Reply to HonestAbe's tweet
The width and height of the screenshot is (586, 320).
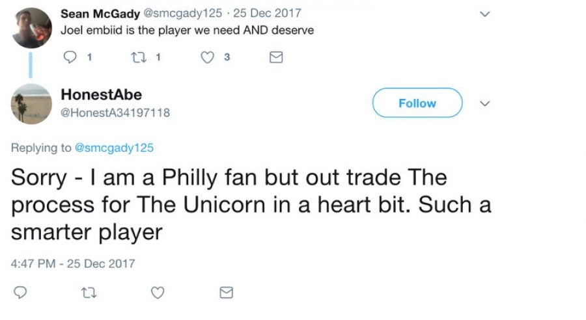[21, 293]
